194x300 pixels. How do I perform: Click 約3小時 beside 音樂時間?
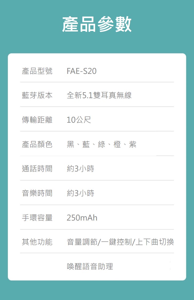pos(80,193)
